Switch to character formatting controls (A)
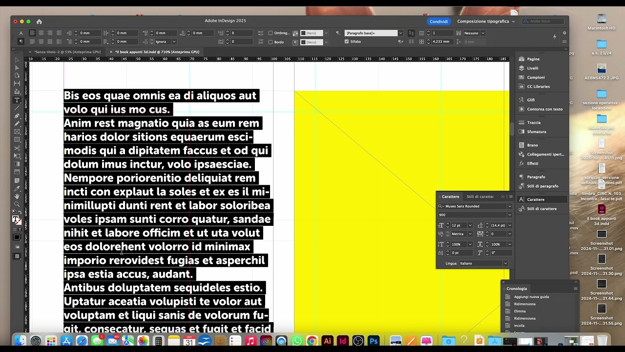This screenshot has height=352, width=625. 21,33
